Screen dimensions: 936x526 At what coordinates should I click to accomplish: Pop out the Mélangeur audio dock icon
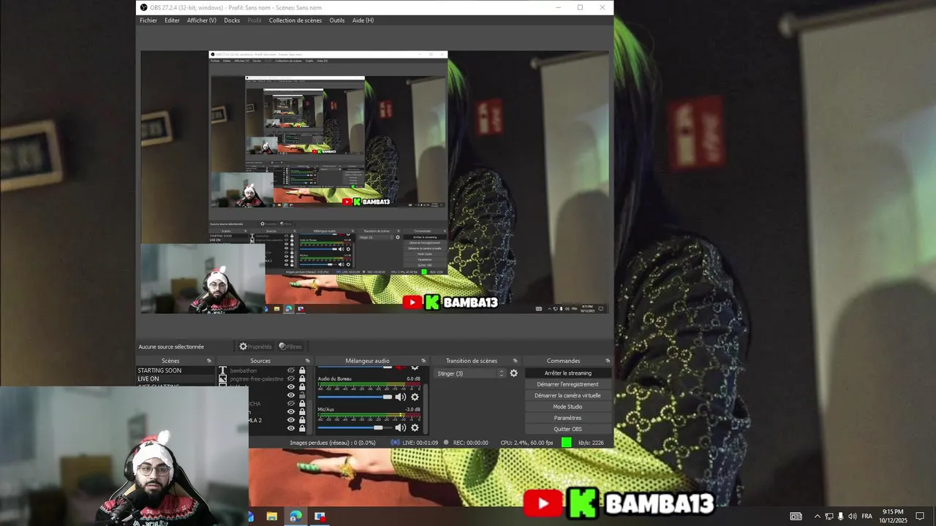[423, 361]
